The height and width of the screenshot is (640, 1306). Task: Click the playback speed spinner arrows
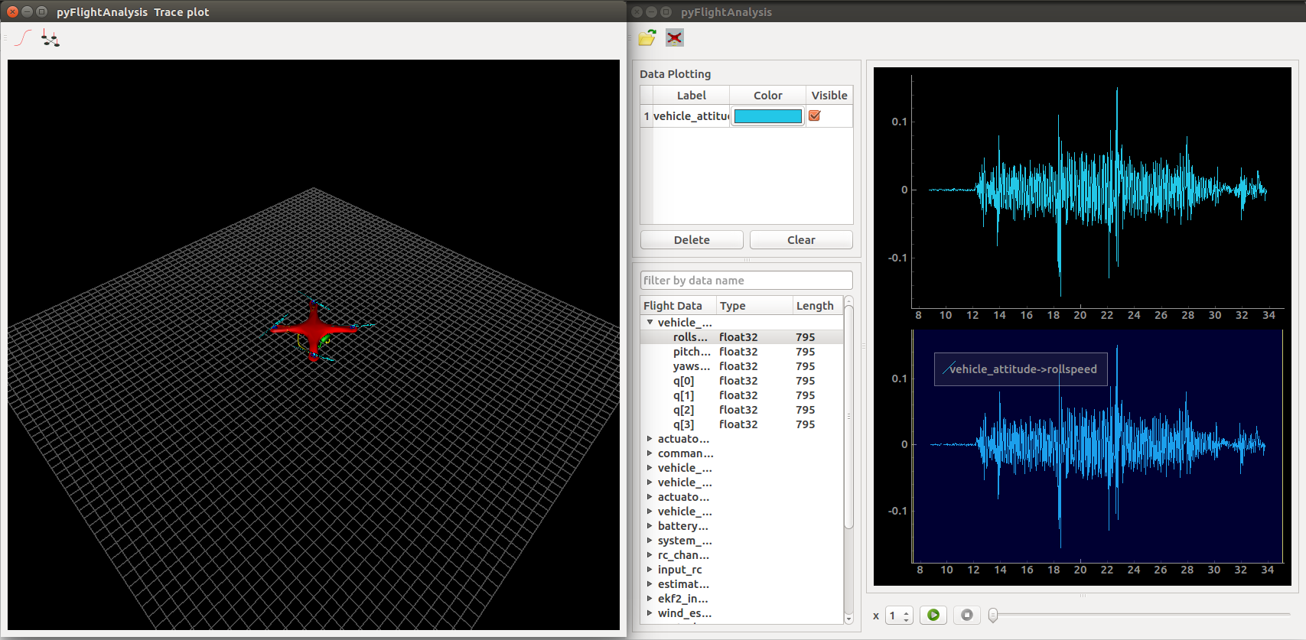pos(906,616)
